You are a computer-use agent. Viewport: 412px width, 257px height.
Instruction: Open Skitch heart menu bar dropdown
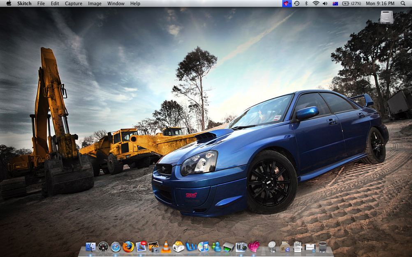287,3
